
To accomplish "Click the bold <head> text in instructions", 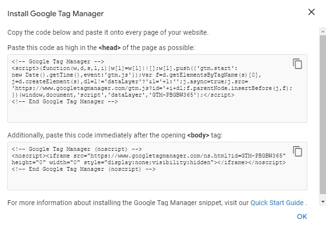I will [109, 48].
